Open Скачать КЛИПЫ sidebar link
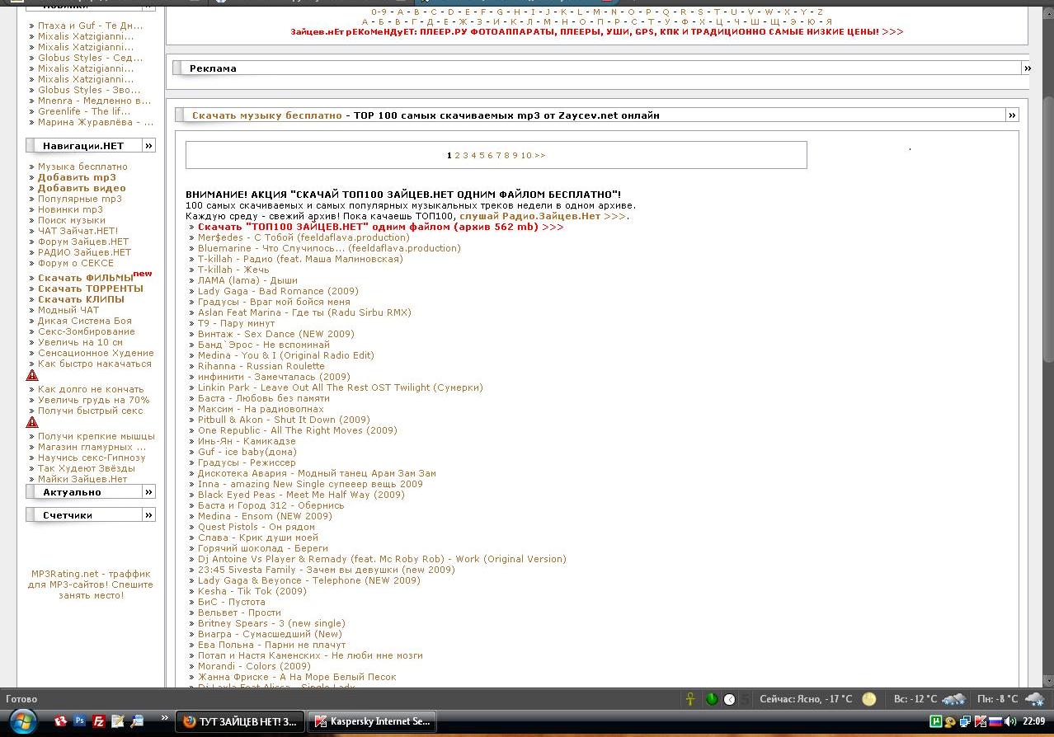The image size is (1054, 737). pyautogui.click(x=81, y=299)
